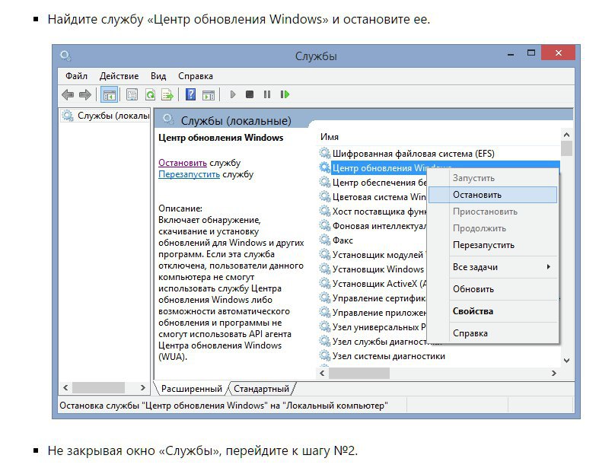Open the Действие menu
The width and height of the screenshot is (599, 471).
click(119, 76)
